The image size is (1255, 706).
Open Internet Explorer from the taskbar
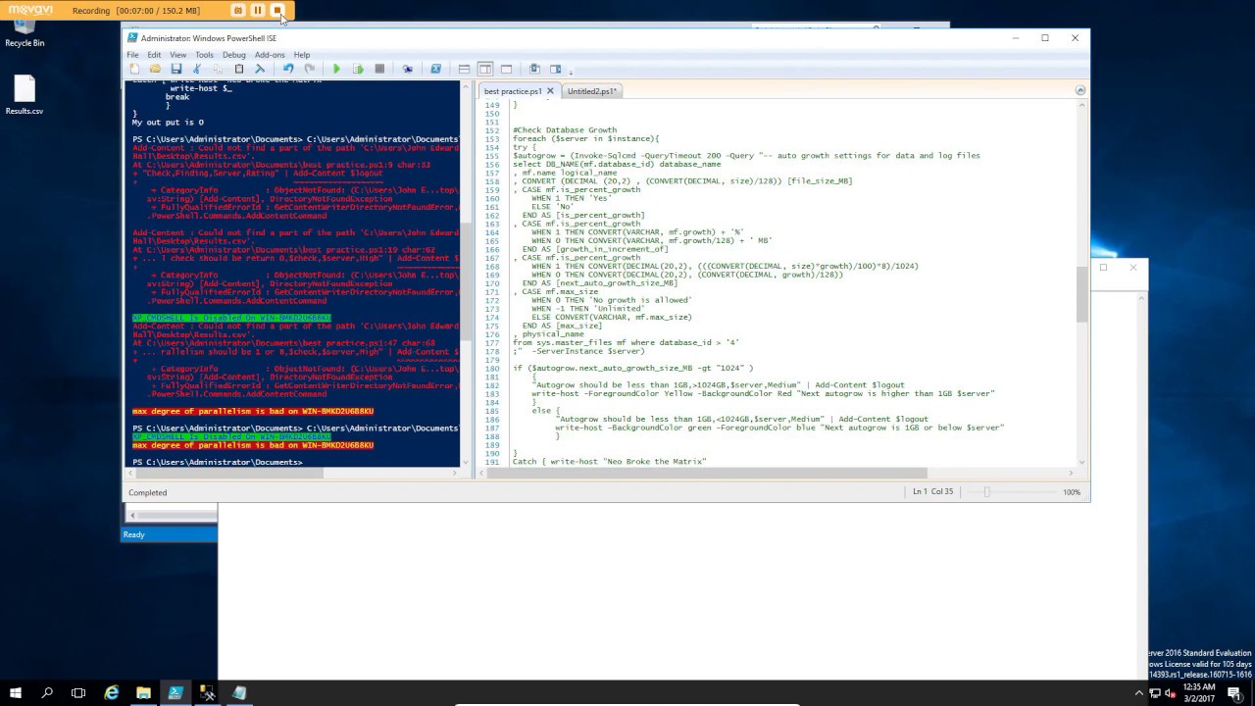(112, 693)
